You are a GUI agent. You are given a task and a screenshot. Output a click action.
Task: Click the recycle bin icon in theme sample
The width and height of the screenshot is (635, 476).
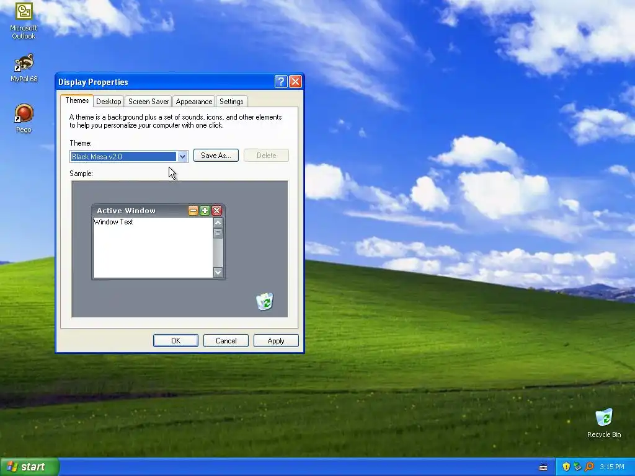click(x=264, y=302)
